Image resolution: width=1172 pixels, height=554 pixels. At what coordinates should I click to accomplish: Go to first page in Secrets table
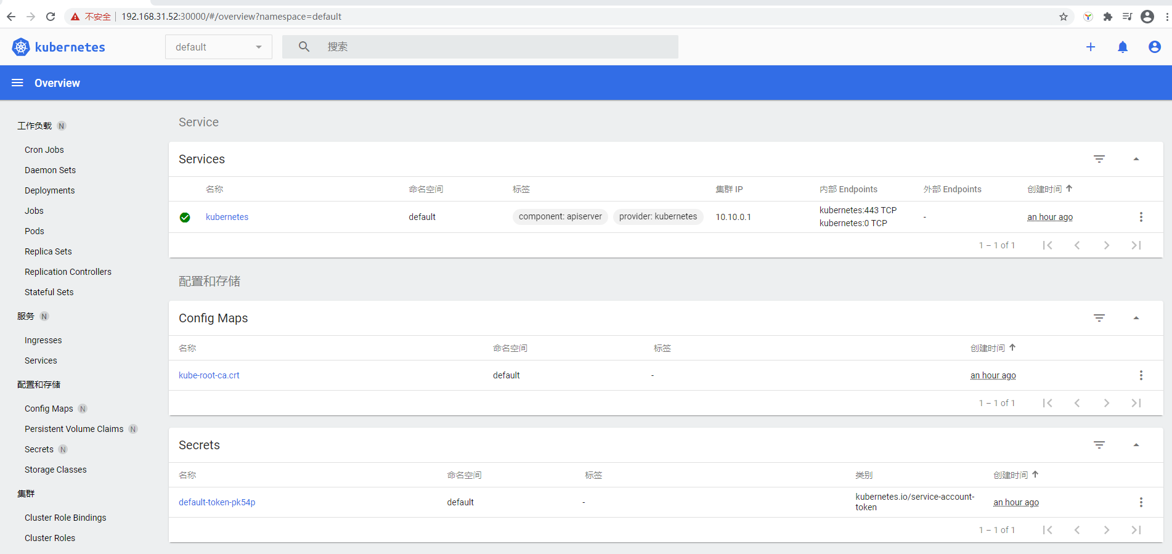point(1048,530)
